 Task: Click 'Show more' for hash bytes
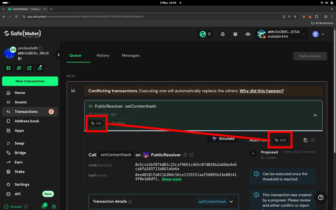click(171, 179)
